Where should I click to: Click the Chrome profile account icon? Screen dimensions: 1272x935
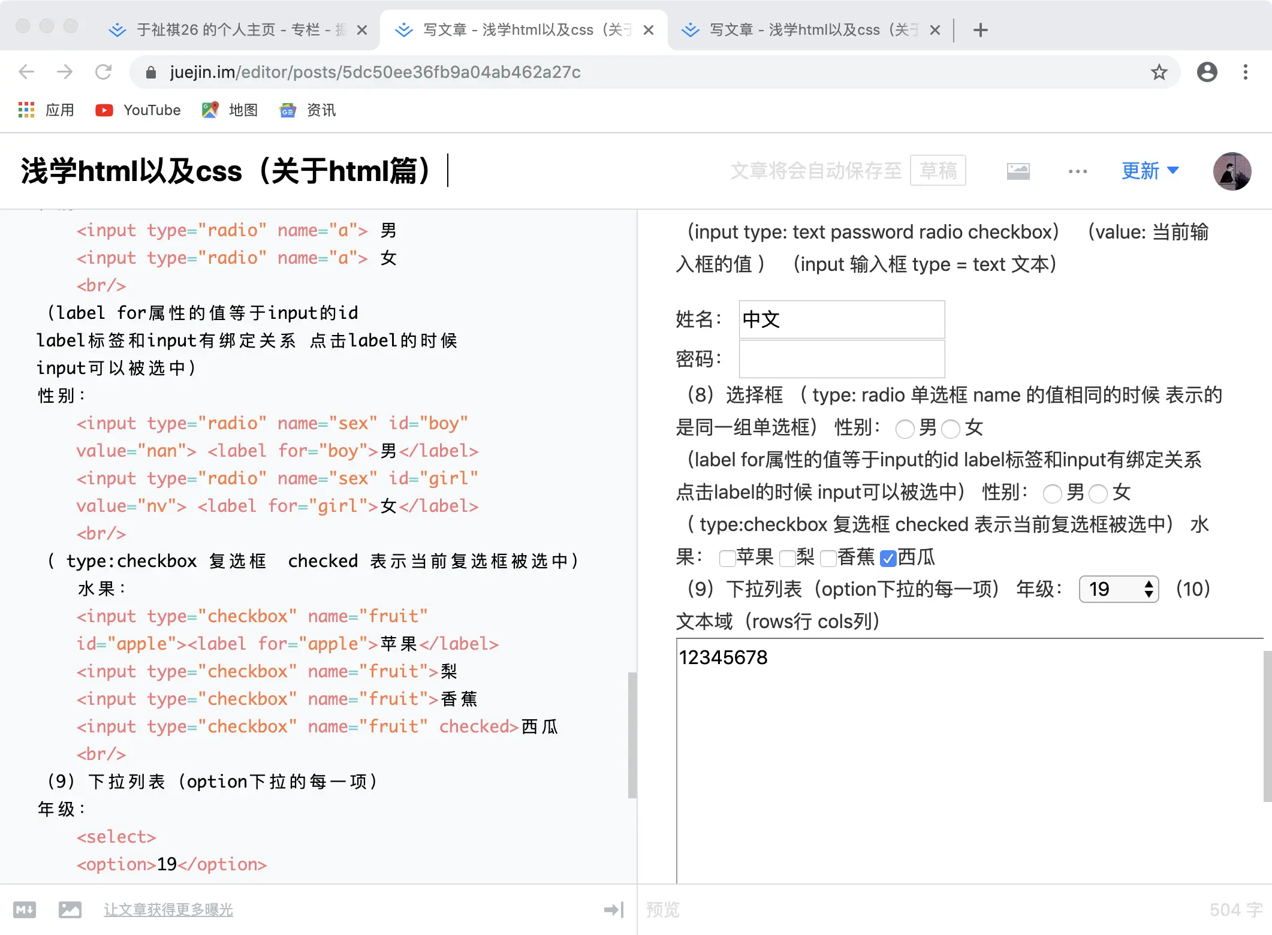(1207, 73)
